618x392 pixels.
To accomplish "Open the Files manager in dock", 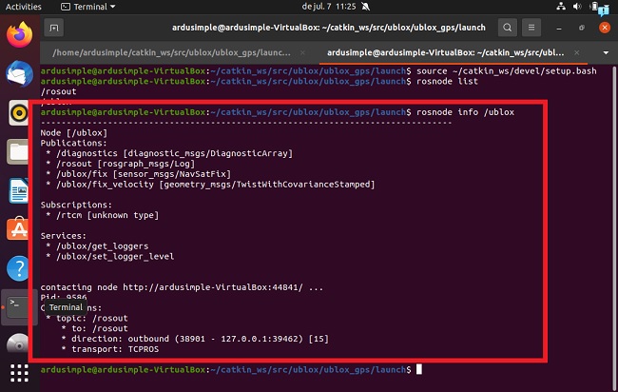I will click(x=19, y=152).
